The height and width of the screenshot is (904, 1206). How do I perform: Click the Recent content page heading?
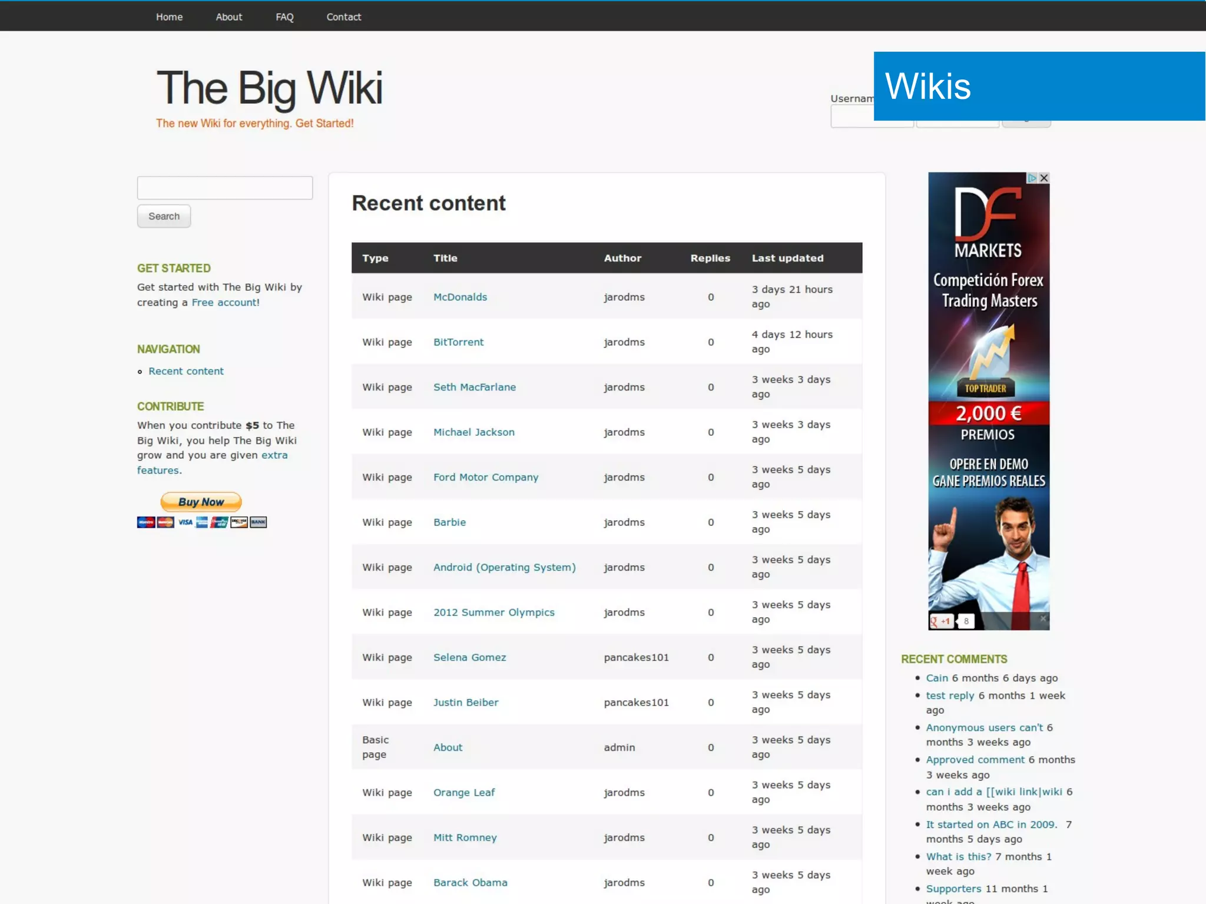click(429, 203)
